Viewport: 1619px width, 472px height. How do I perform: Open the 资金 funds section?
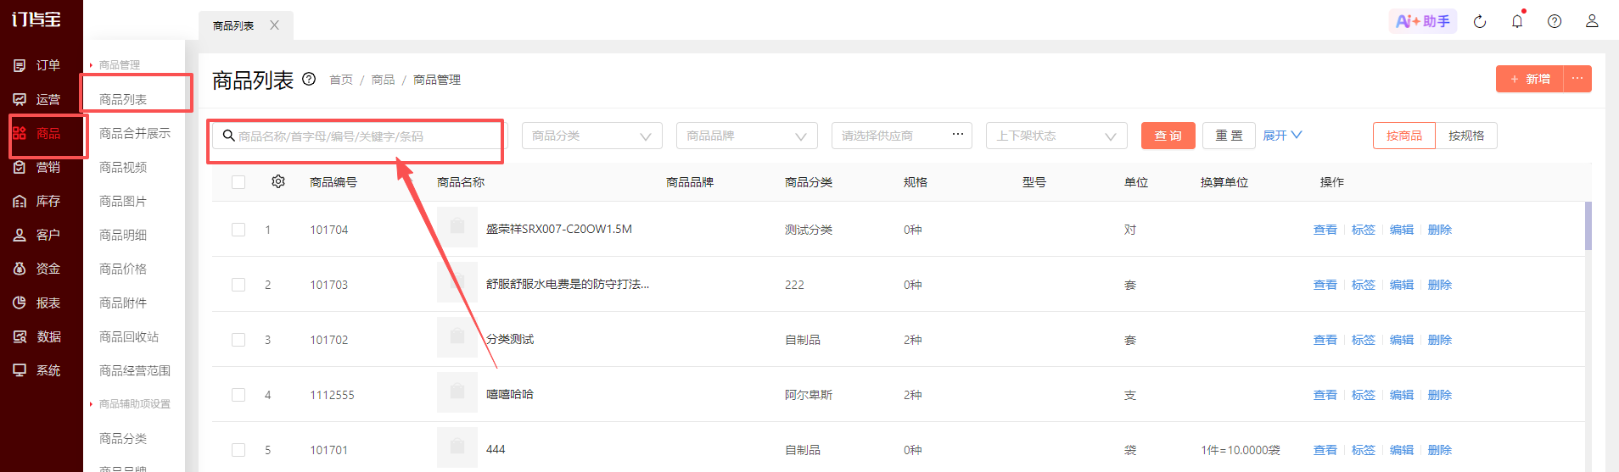pos(37,269)
